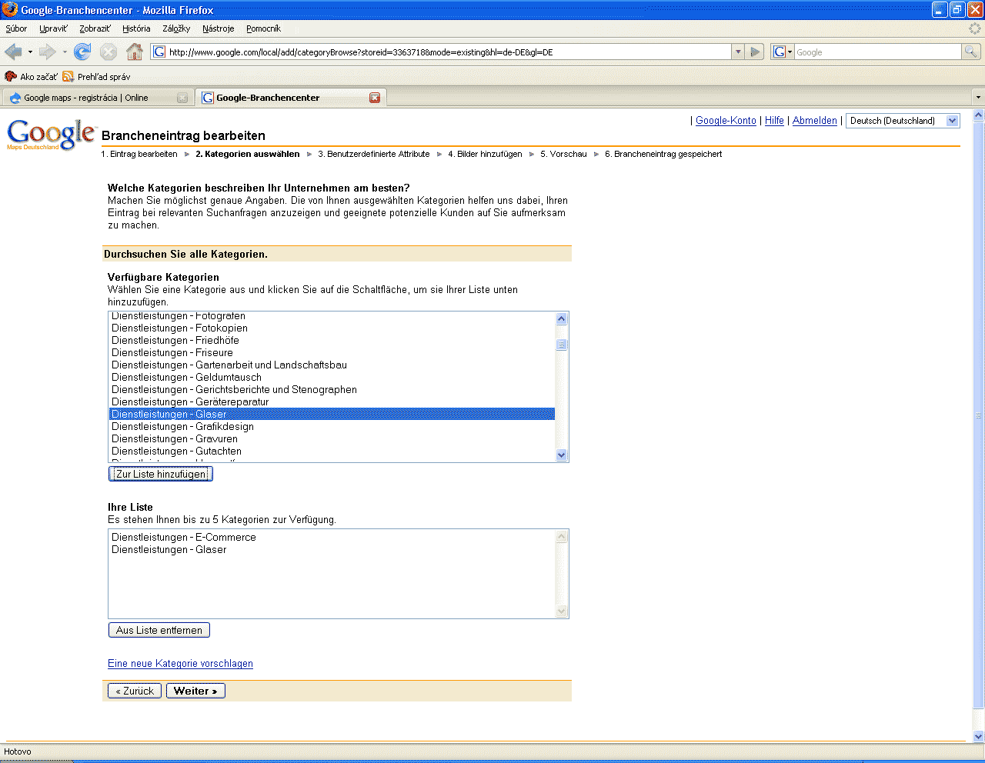Open the Zobraziť menu
The width and height of the screenshot is (985, 763).
click(95, 28)
